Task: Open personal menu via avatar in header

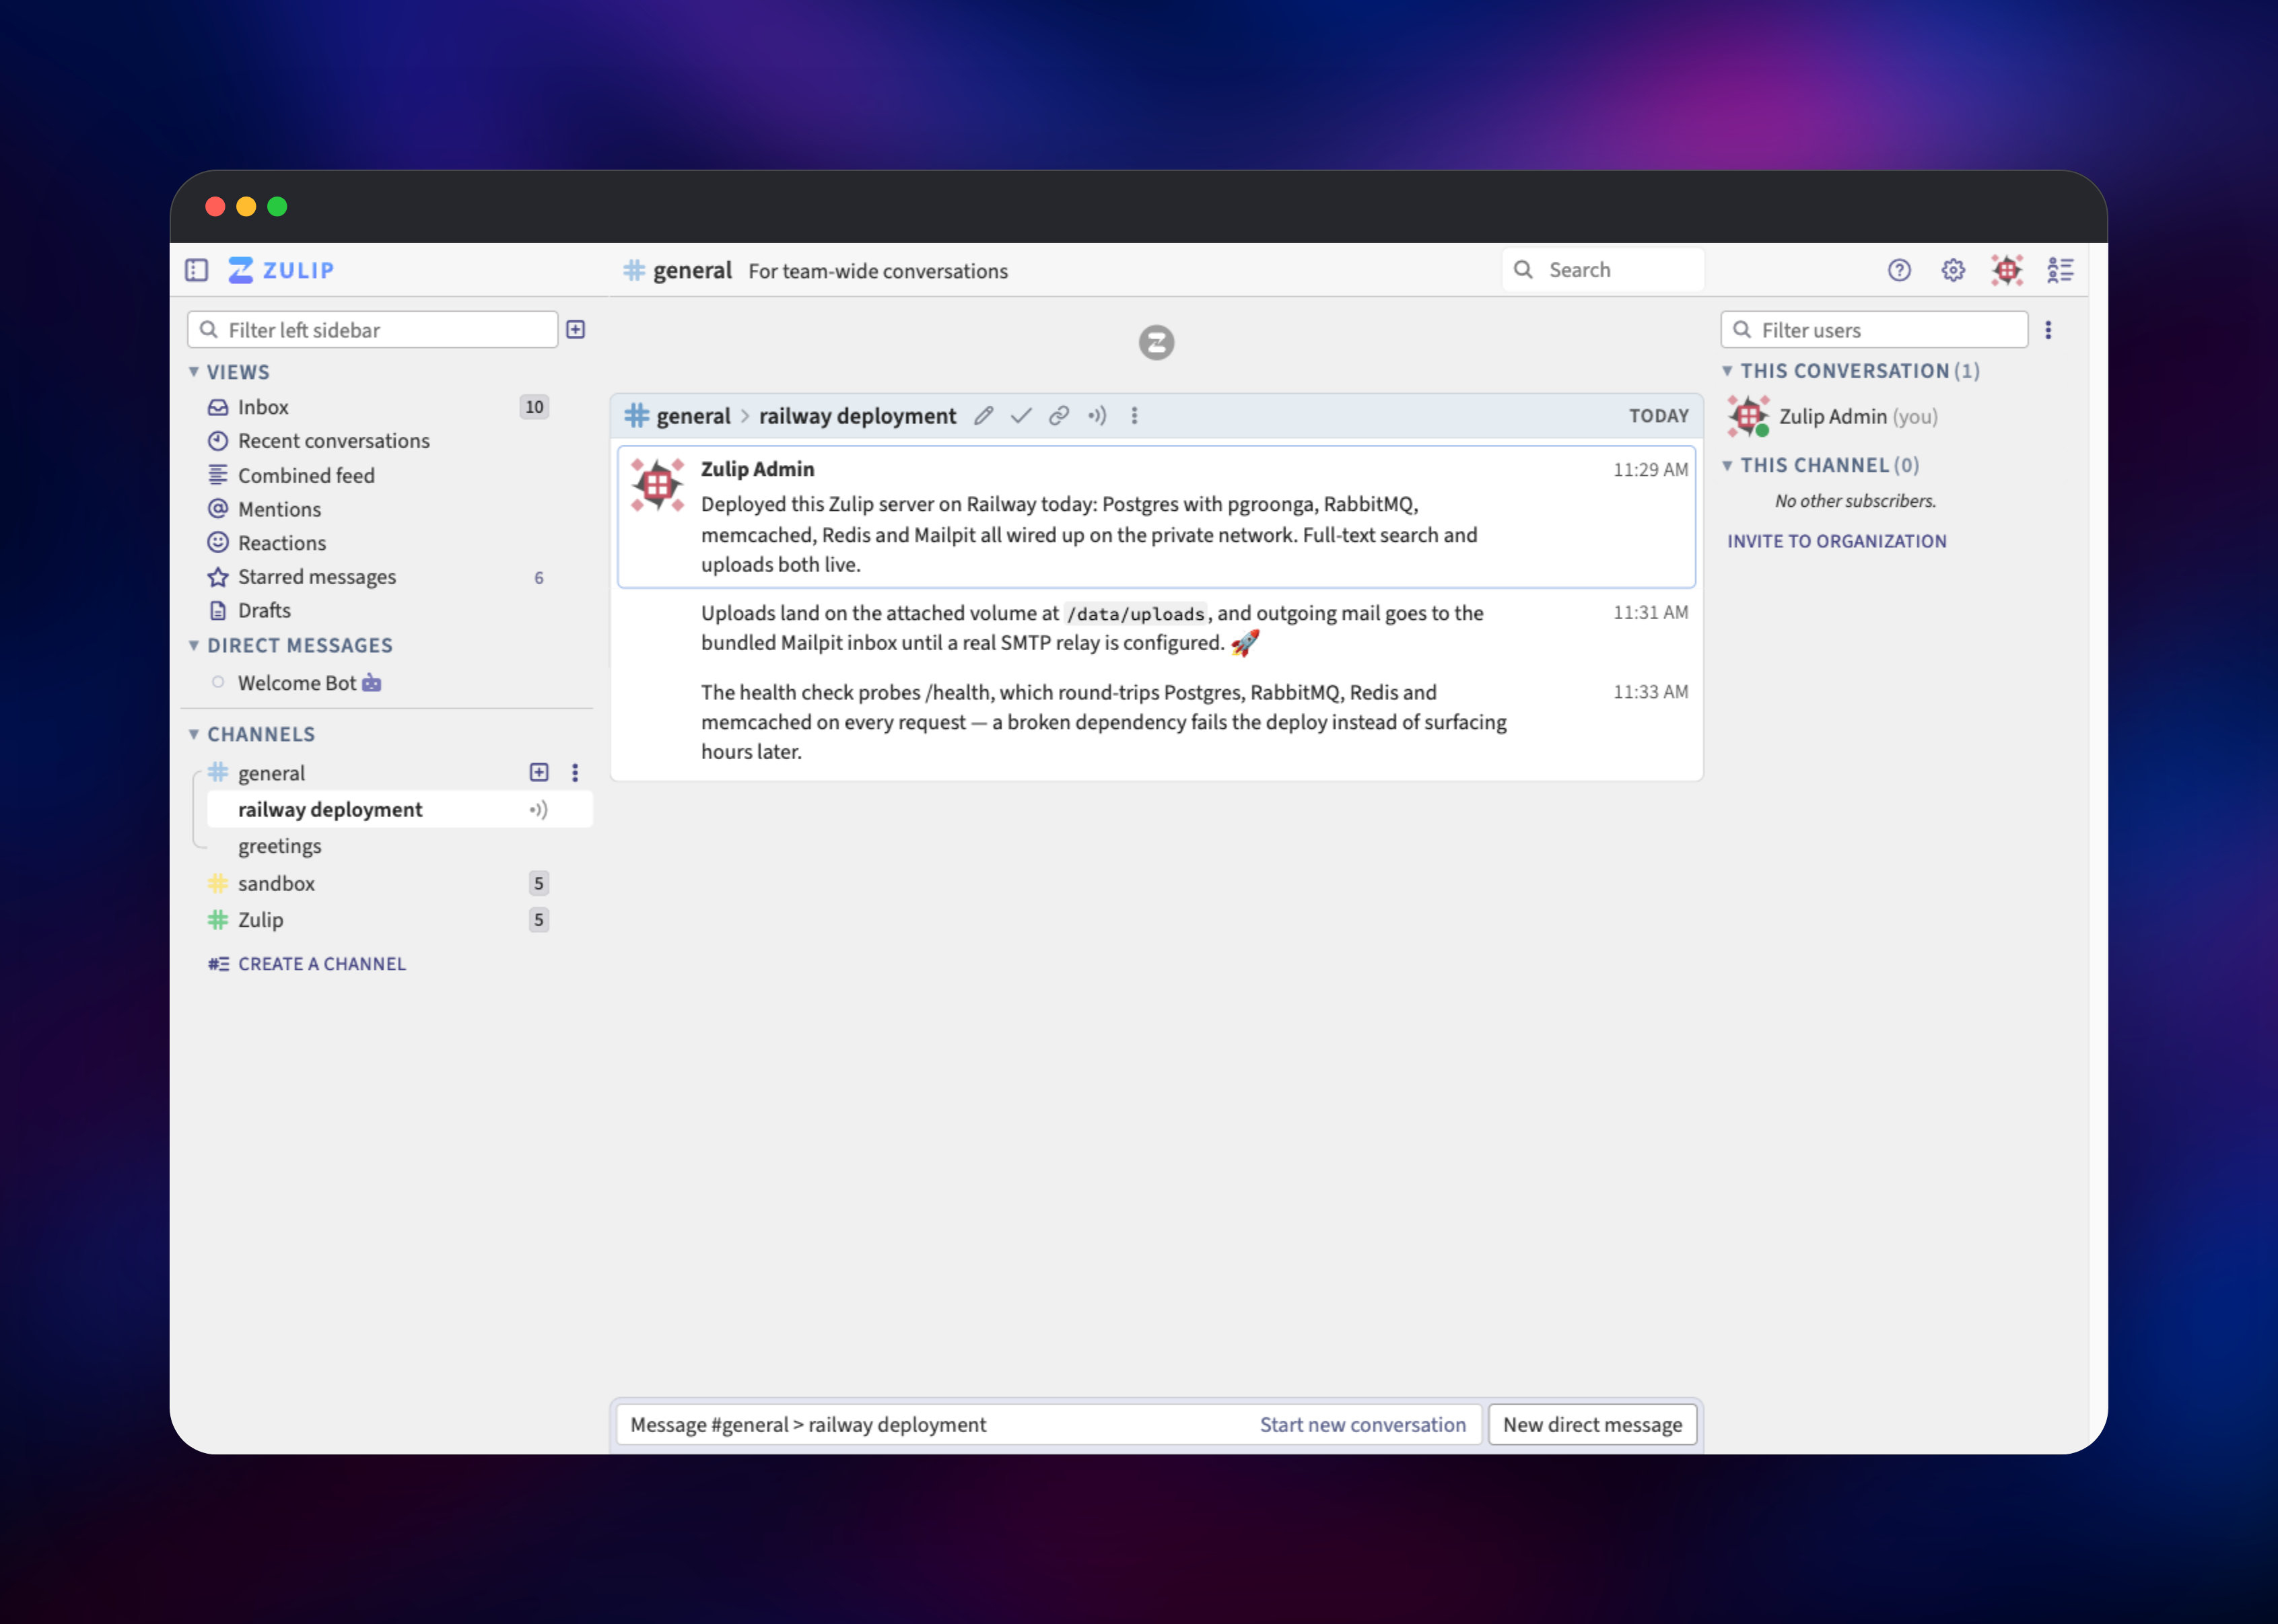Action: pyautogui.click(x=2007, y=270)
